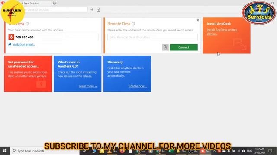
Task: Select the desk address 768 822 400
Action: (24, 37)
